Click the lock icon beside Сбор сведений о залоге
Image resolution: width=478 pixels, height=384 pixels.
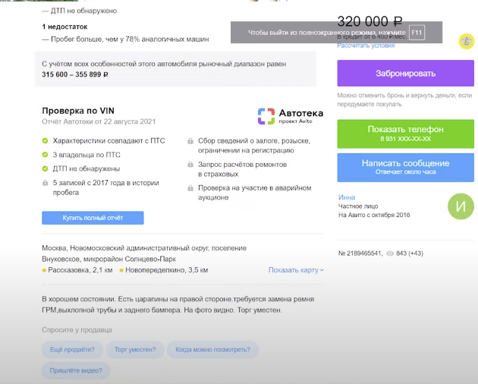coord(190,140)
